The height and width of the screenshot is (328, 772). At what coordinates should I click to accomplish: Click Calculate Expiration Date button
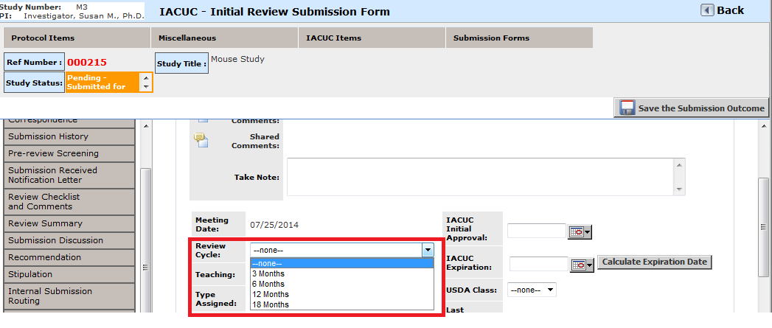coord(655,262)
